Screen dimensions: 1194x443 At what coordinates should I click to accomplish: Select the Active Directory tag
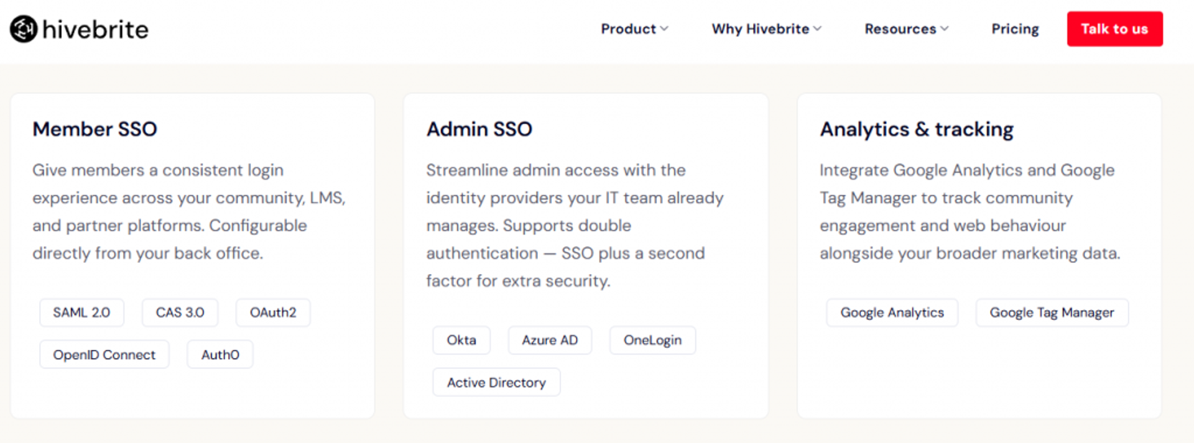(x=496, y=383)
